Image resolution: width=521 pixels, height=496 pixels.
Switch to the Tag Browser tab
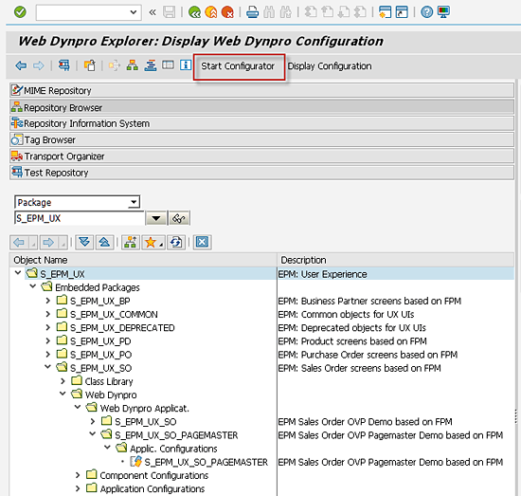tap(261, 139)
